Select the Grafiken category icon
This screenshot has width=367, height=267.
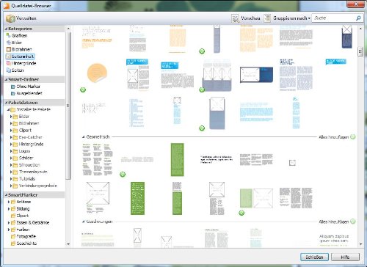(8, 35)
